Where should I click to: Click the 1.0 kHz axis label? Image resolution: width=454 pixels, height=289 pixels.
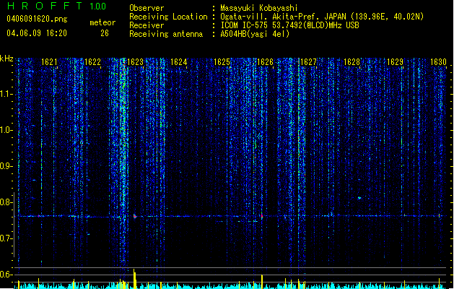click(x=6, y=130)
